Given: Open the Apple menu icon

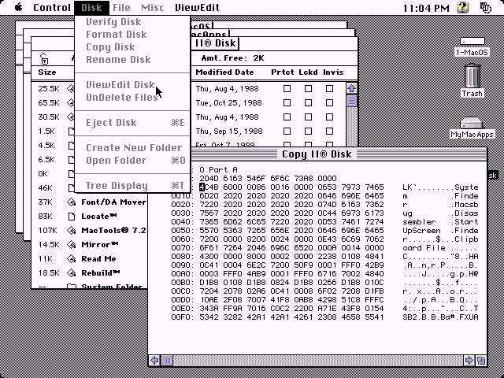Looking at the screenshot, I should 19,7.
